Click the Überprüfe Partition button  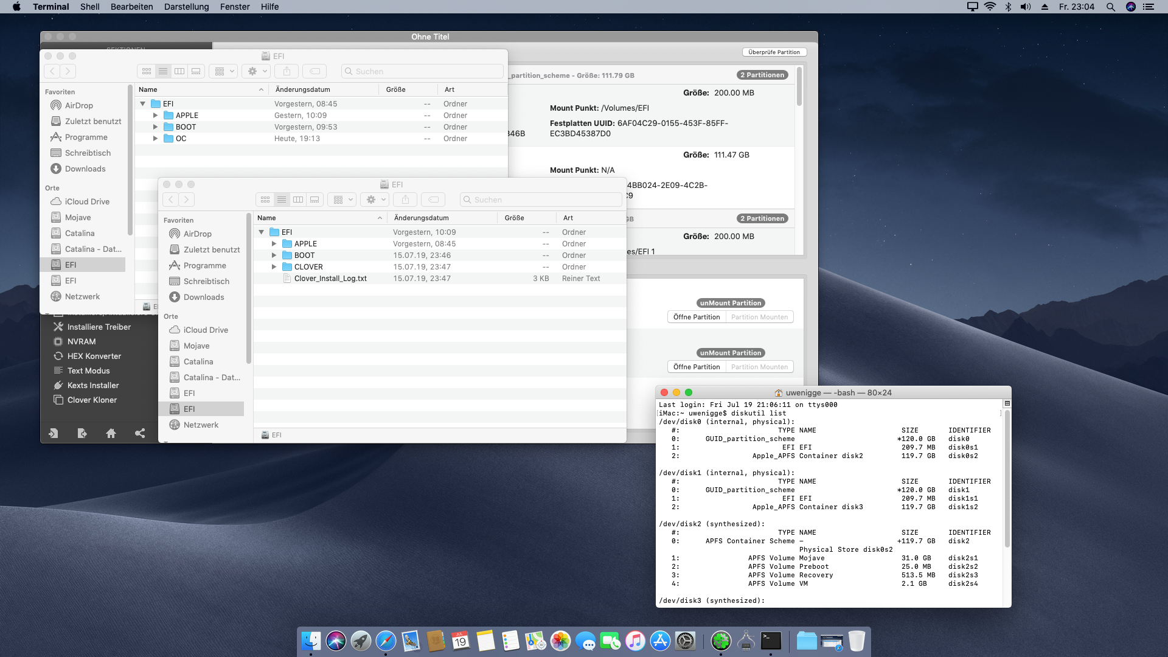[774, 52]
